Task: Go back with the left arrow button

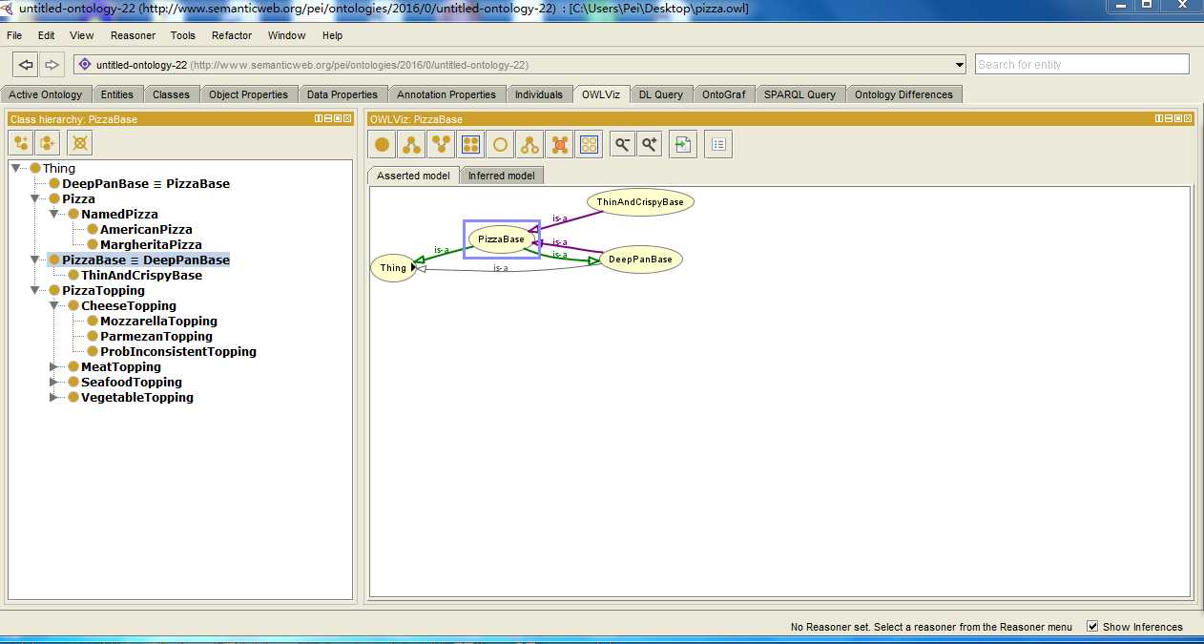Action: (x=26, y=65)
